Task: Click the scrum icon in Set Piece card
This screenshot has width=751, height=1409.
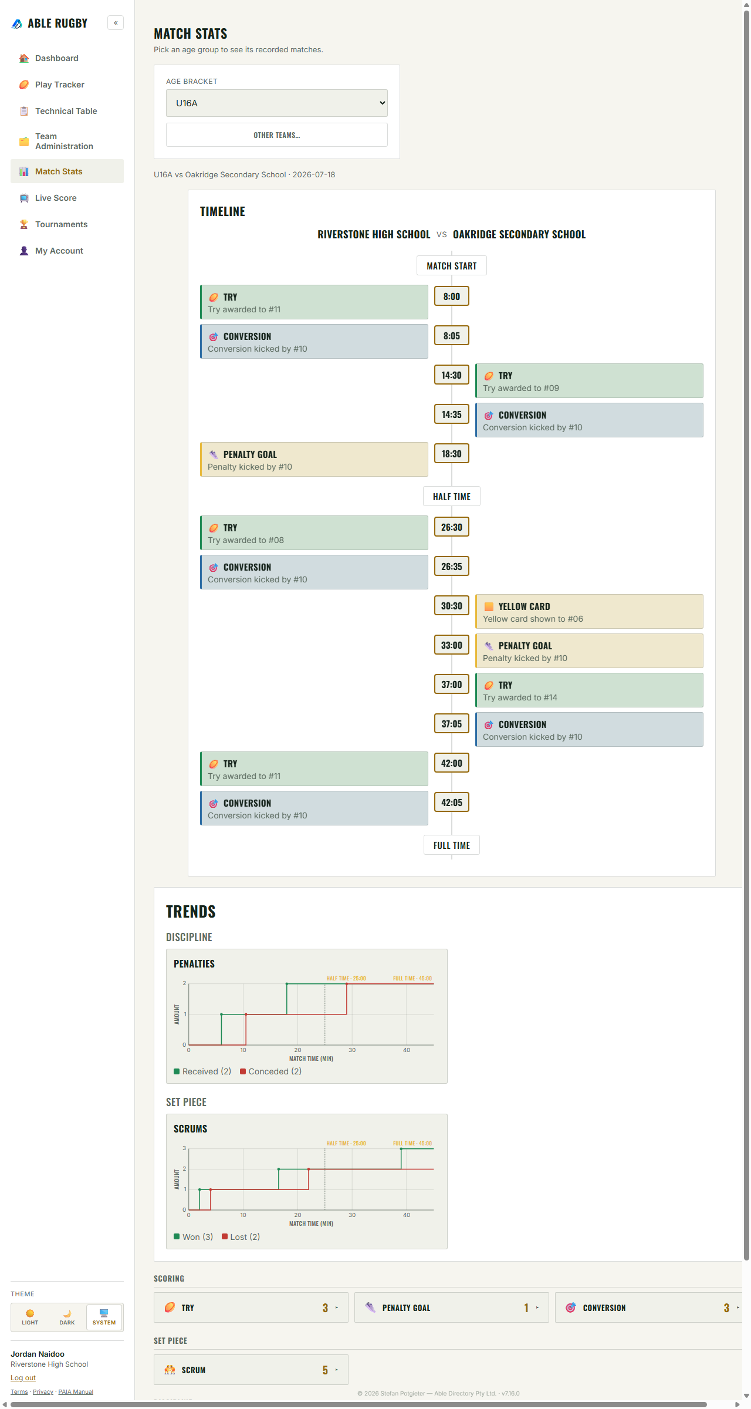Action: pos(170,1370)
